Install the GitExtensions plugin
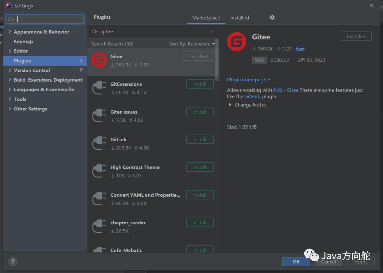Viewport: 383px width, 273px height. point(200,84)
